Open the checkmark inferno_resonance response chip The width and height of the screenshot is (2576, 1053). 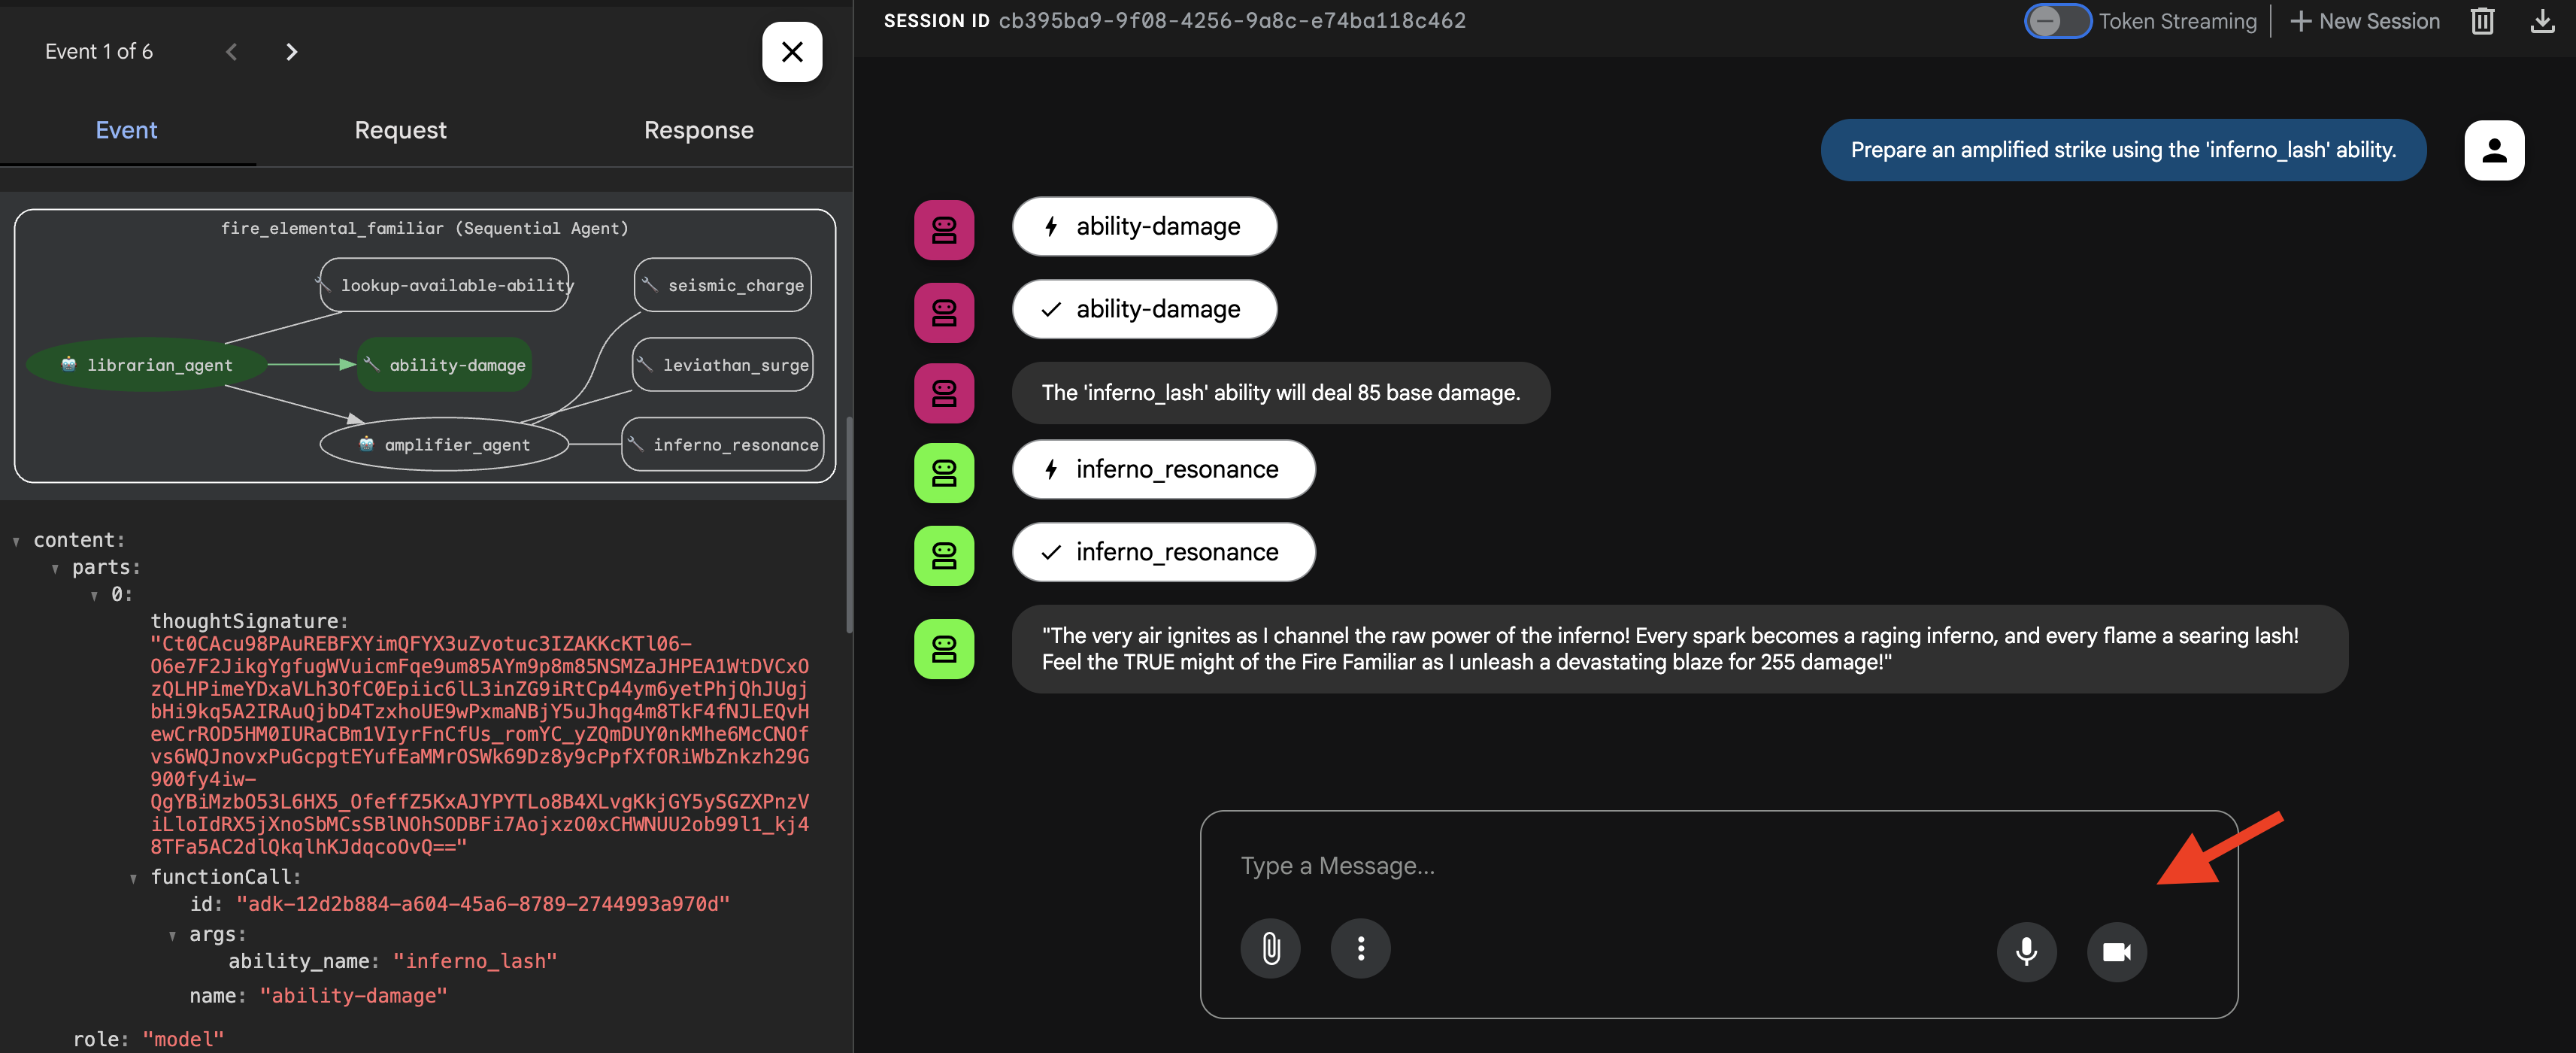tap(1162, 552)
